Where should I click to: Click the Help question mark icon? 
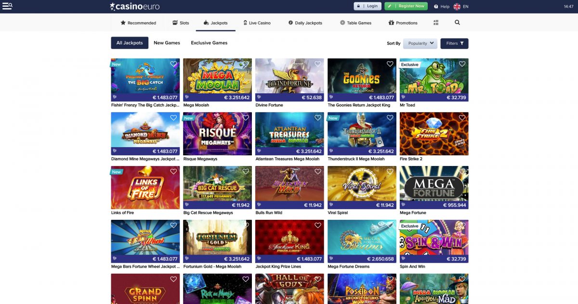(436, 7)
